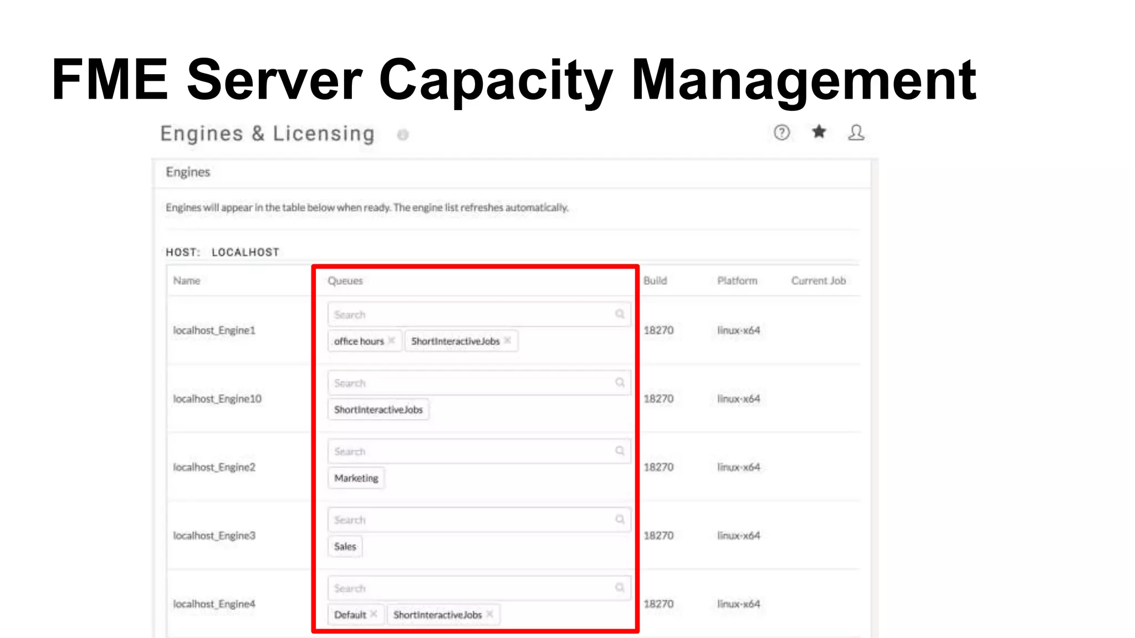Click the search magnifier for localhost_Engine2
This screenshot has width=1135, height=638.
click(x=620, y=451)
